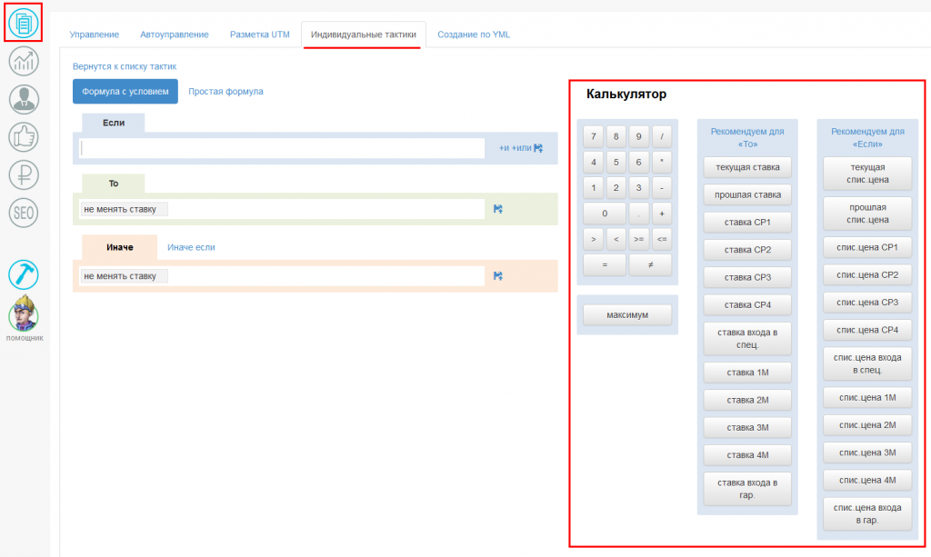Click the multiplication * calculator key
The image size is (931, 557).
point(662,162)
